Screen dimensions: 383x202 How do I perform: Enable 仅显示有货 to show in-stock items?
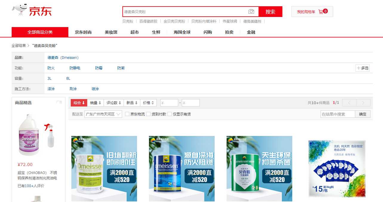click(169, 114)
